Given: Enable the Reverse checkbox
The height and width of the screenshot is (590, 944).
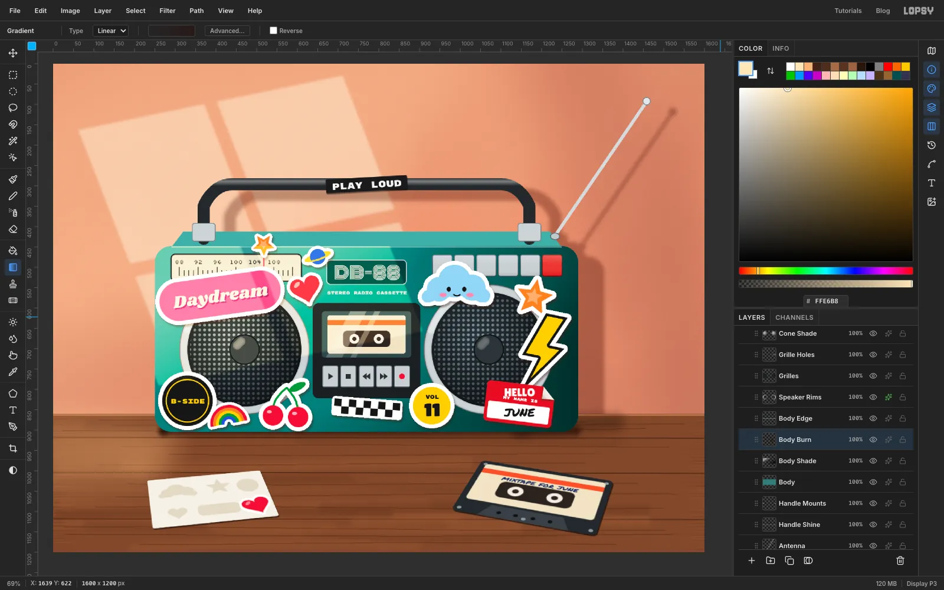Looking at the screenshot, I should pyautogui.click(x=273, y=31).
